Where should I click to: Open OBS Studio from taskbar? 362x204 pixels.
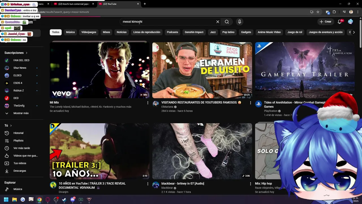click(56, 199)
